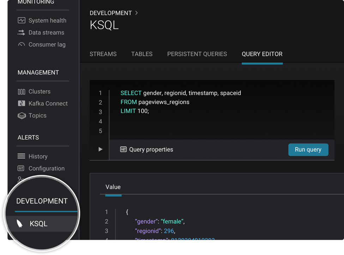The image size is (344, 255).
Task: Switch to the QUERY EDITOR tab
Action: pos(262,54)
